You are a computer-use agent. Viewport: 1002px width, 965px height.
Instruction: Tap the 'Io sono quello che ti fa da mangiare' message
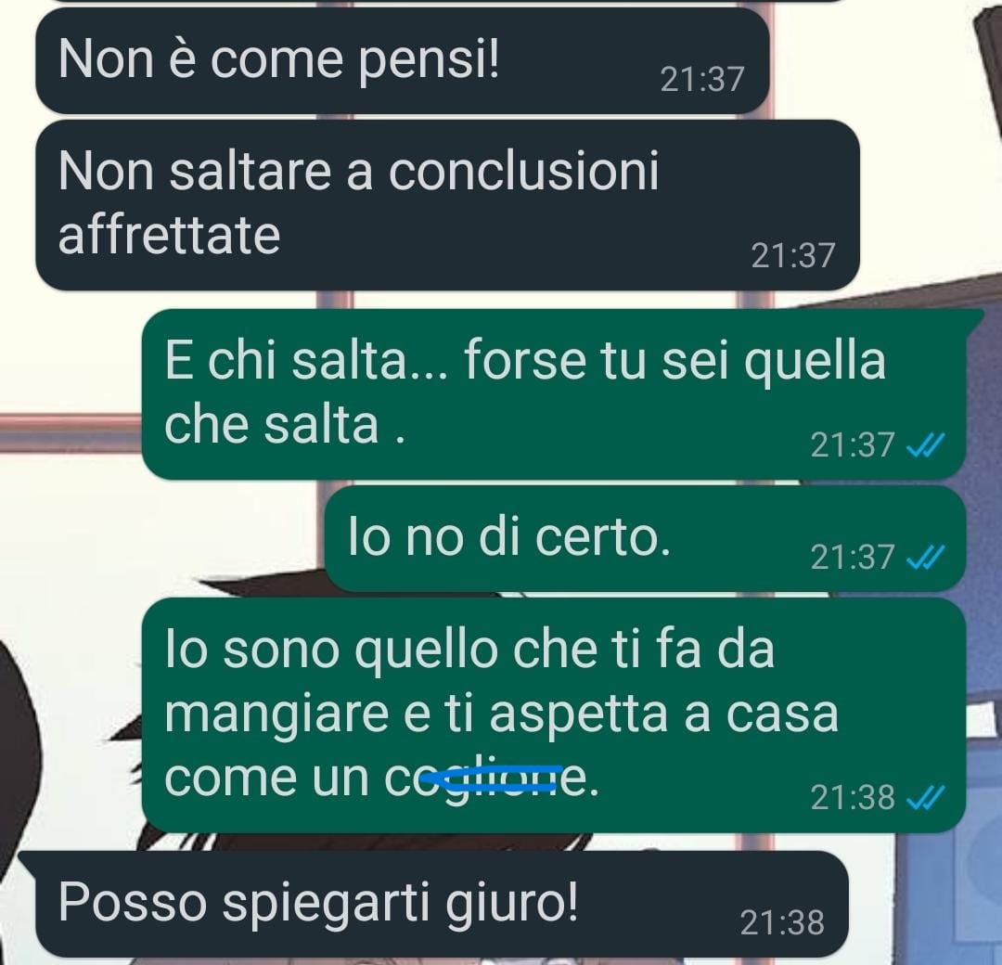pyautogui.click(x=553, y=714)
